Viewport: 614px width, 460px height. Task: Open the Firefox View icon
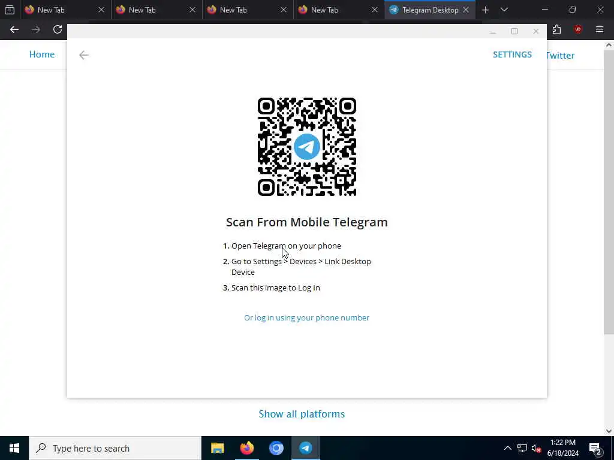10,10
